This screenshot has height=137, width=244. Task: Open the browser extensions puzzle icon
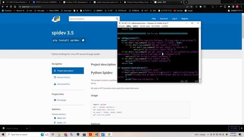tap(229, 7)
